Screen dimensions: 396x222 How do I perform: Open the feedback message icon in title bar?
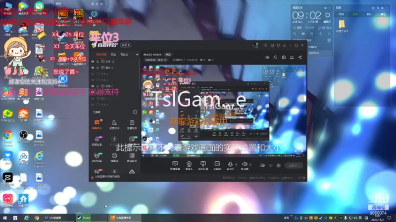click(x=265, y=45)
